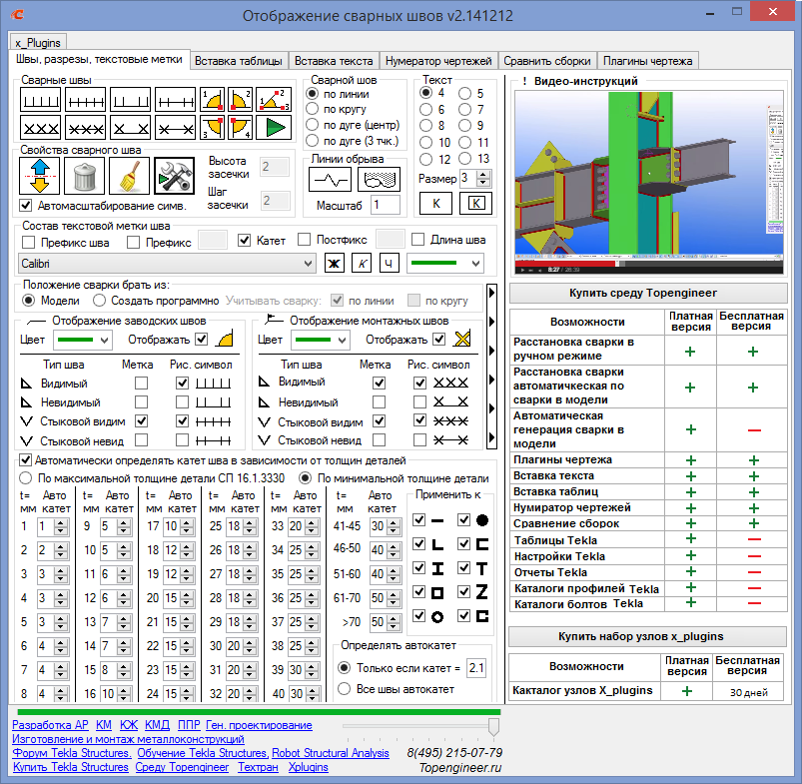Open the Форум Tekla Structures link

point(71,753)
